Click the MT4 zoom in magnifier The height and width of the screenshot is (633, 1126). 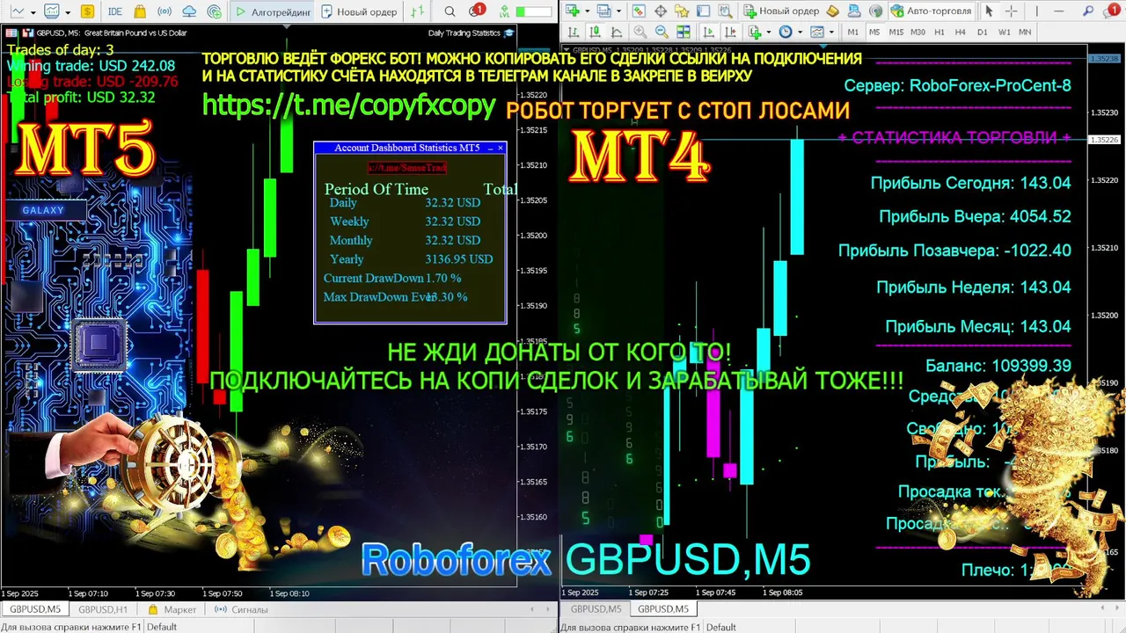[x=640, y=32]
